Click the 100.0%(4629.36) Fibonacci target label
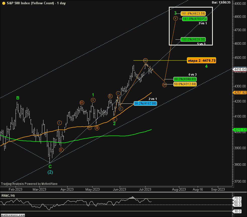The image size is (247, 217). pos(193,39)
